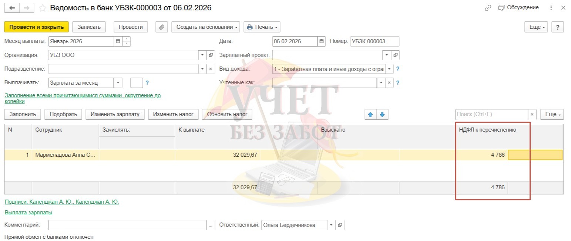Expand the Организация dropdown list
This screenshot has width=571, height=241.
coord(202,55)
